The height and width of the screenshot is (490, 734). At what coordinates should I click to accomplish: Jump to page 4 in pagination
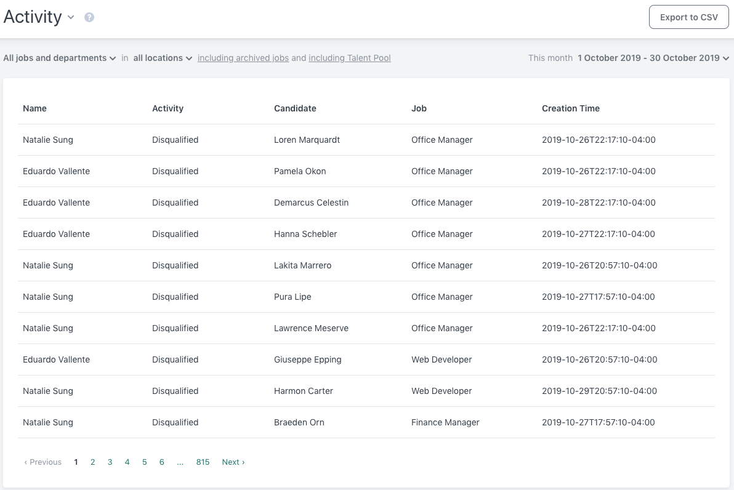click(127, 462)
